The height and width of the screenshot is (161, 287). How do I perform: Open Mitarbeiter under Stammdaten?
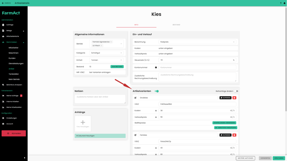click(x=13, y=48)
